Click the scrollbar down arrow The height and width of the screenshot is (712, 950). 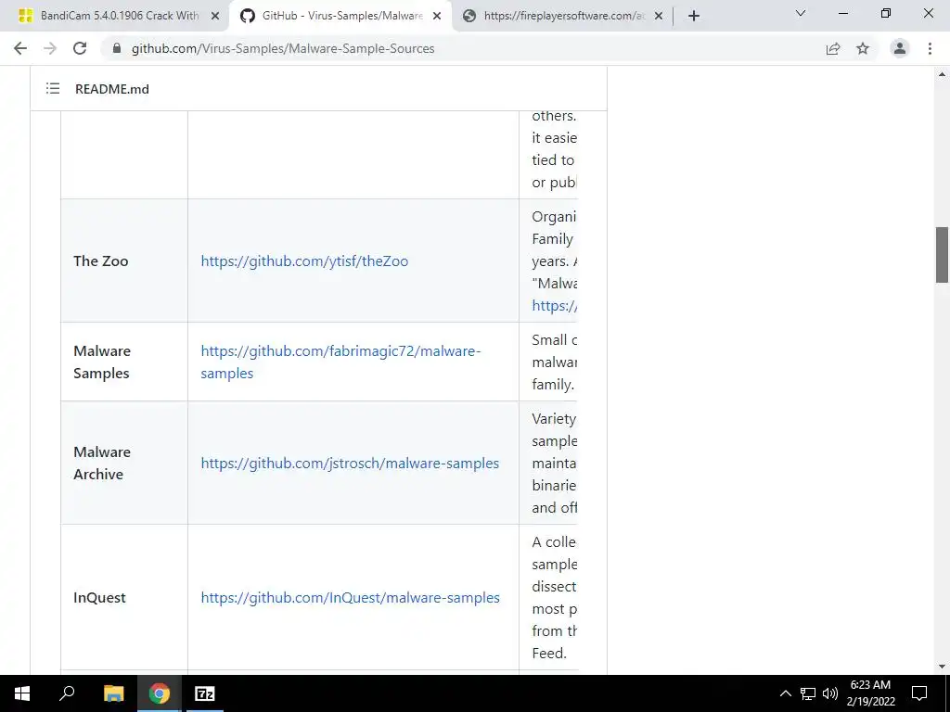[x=942, y=667]
